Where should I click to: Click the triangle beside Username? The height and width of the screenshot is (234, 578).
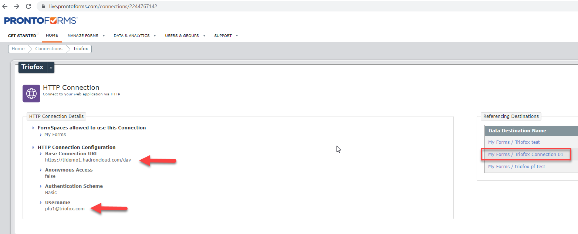tap(41, 203)
